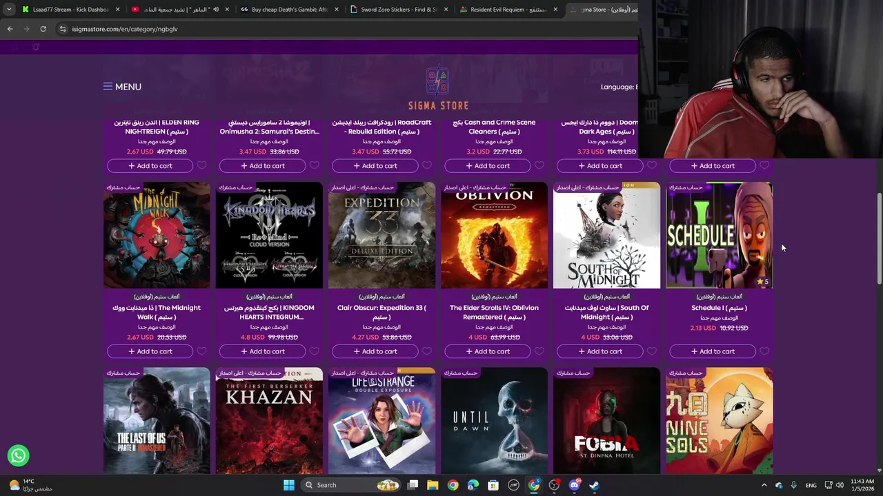This screenshot has width=883, height=496.
Task: Close the Sword Zoro Stickers tab
Action: click(x=446, y=10)
